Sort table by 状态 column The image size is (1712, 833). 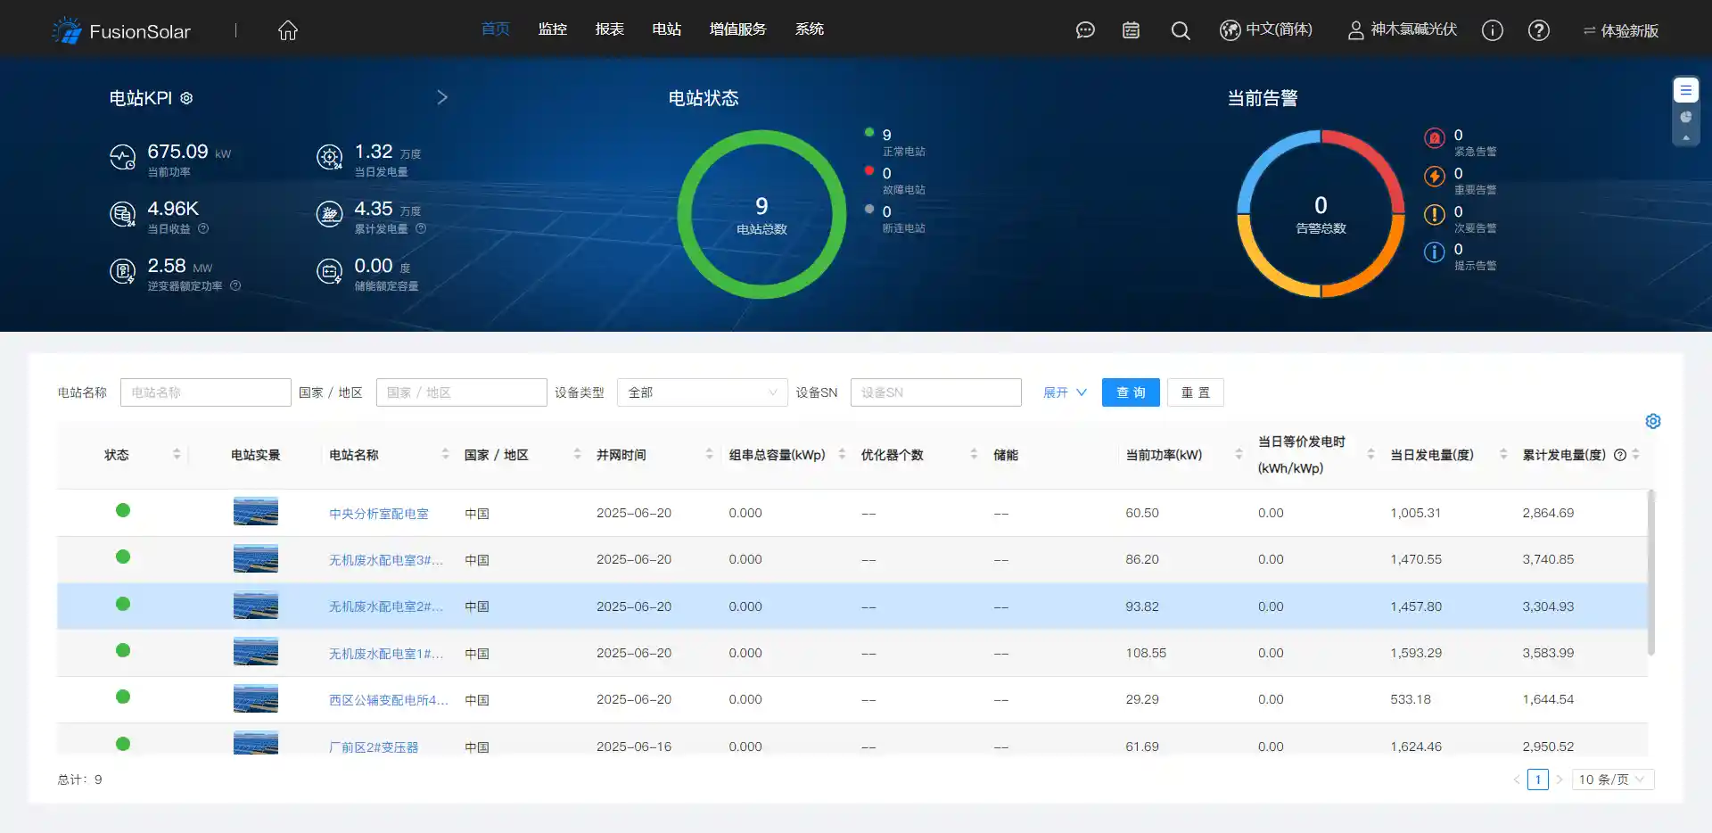pos(177,455)
